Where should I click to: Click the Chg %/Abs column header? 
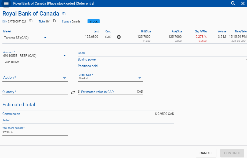(x=201, y=31)
